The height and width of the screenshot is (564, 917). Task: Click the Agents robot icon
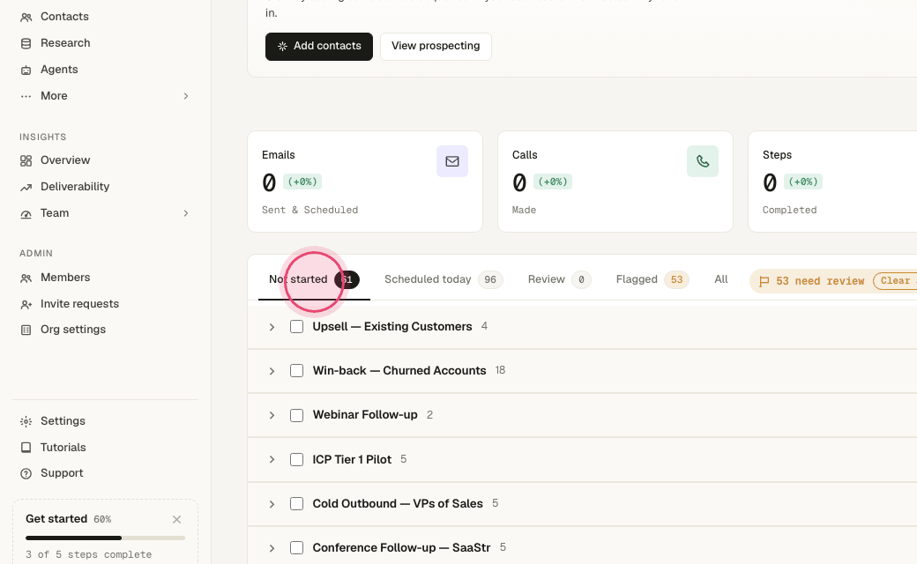[x=26, y=70]
